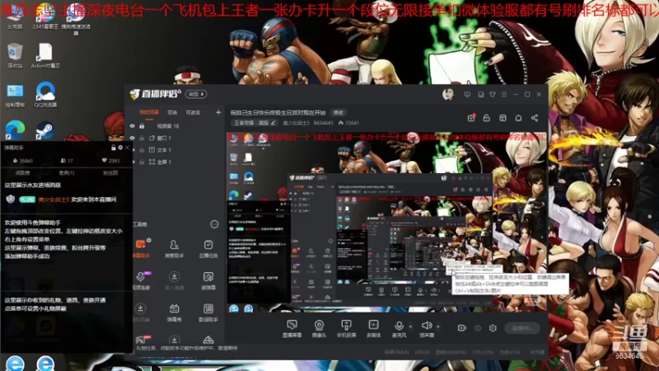Viewport: 659px width, 371px height.
Task: Switch to the second scene tab
Action: pyautogui.click(x=172, y=112)
